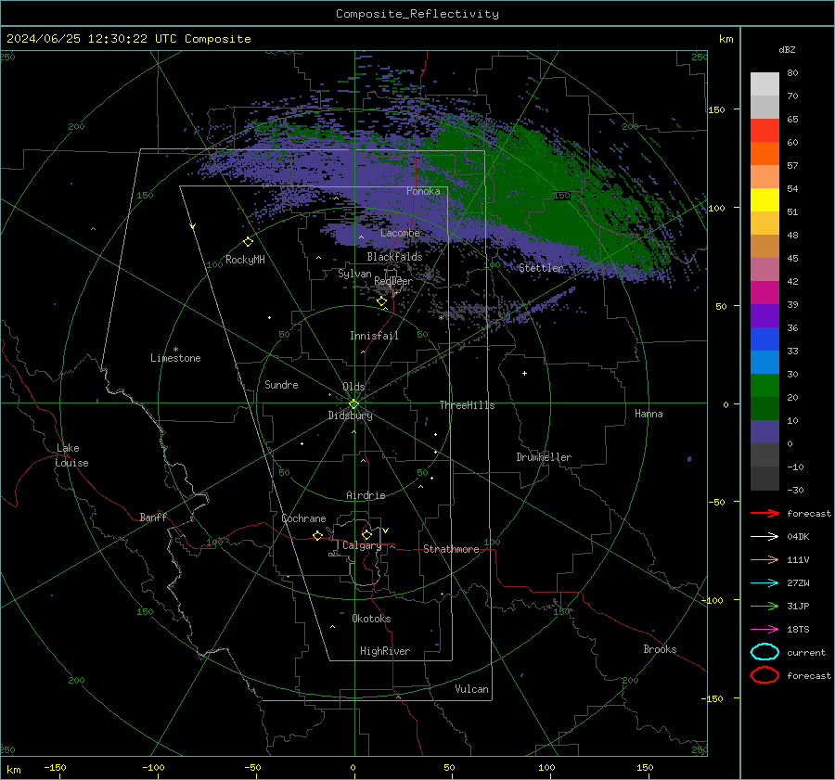Click the dBZ legend heading
This screenshot has width=835, height=780.
(787, 49)
